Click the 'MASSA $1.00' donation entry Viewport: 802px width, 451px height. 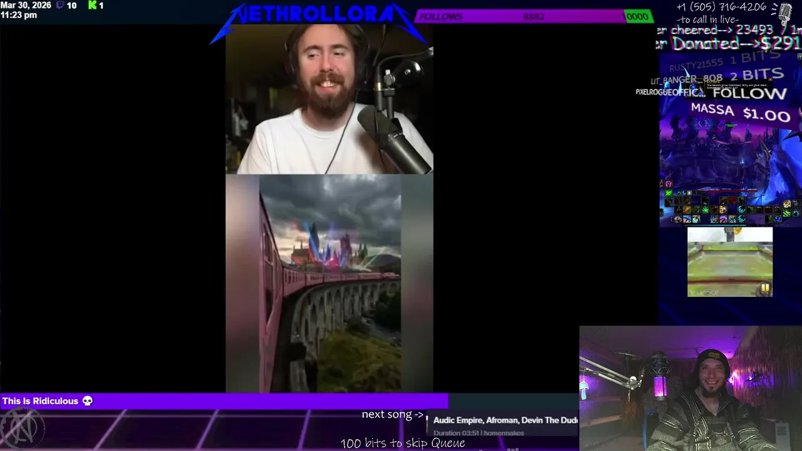pyautogui.click(x=741, y=113)
